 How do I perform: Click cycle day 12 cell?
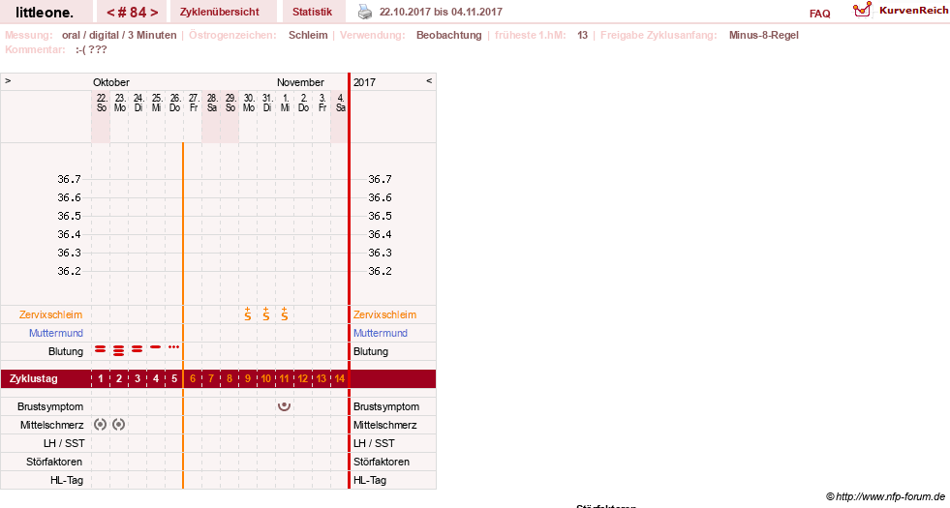(303, 378)
